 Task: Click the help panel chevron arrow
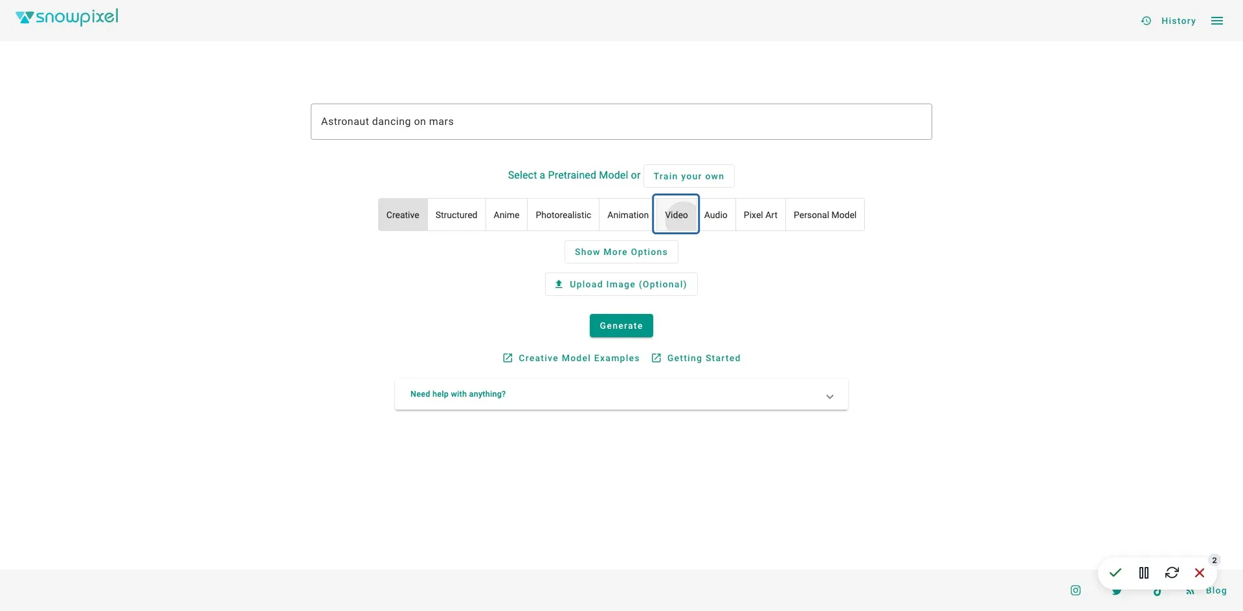coord(830,397)
